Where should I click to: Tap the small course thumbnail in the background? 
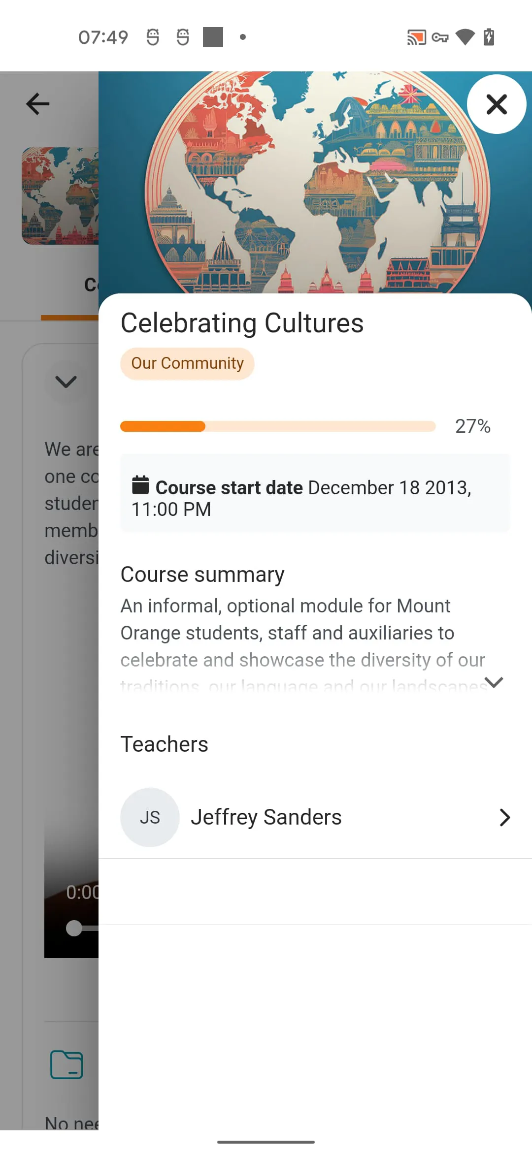[x=59, y=195]
